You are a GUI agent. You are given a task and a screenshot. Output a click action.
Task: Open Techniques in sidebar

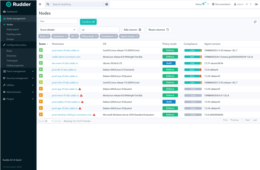pyautogui.click(x=12, y=61)
